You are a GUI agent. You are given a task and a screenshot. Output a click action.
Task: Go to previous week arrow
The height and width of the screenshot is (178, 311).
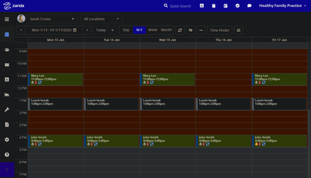coord(21,30)
